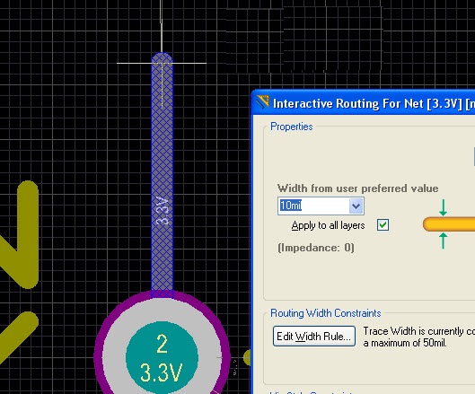The image size is (475, 394).
Task: Click the green upper width arrow
Action: tap(443, 207)
